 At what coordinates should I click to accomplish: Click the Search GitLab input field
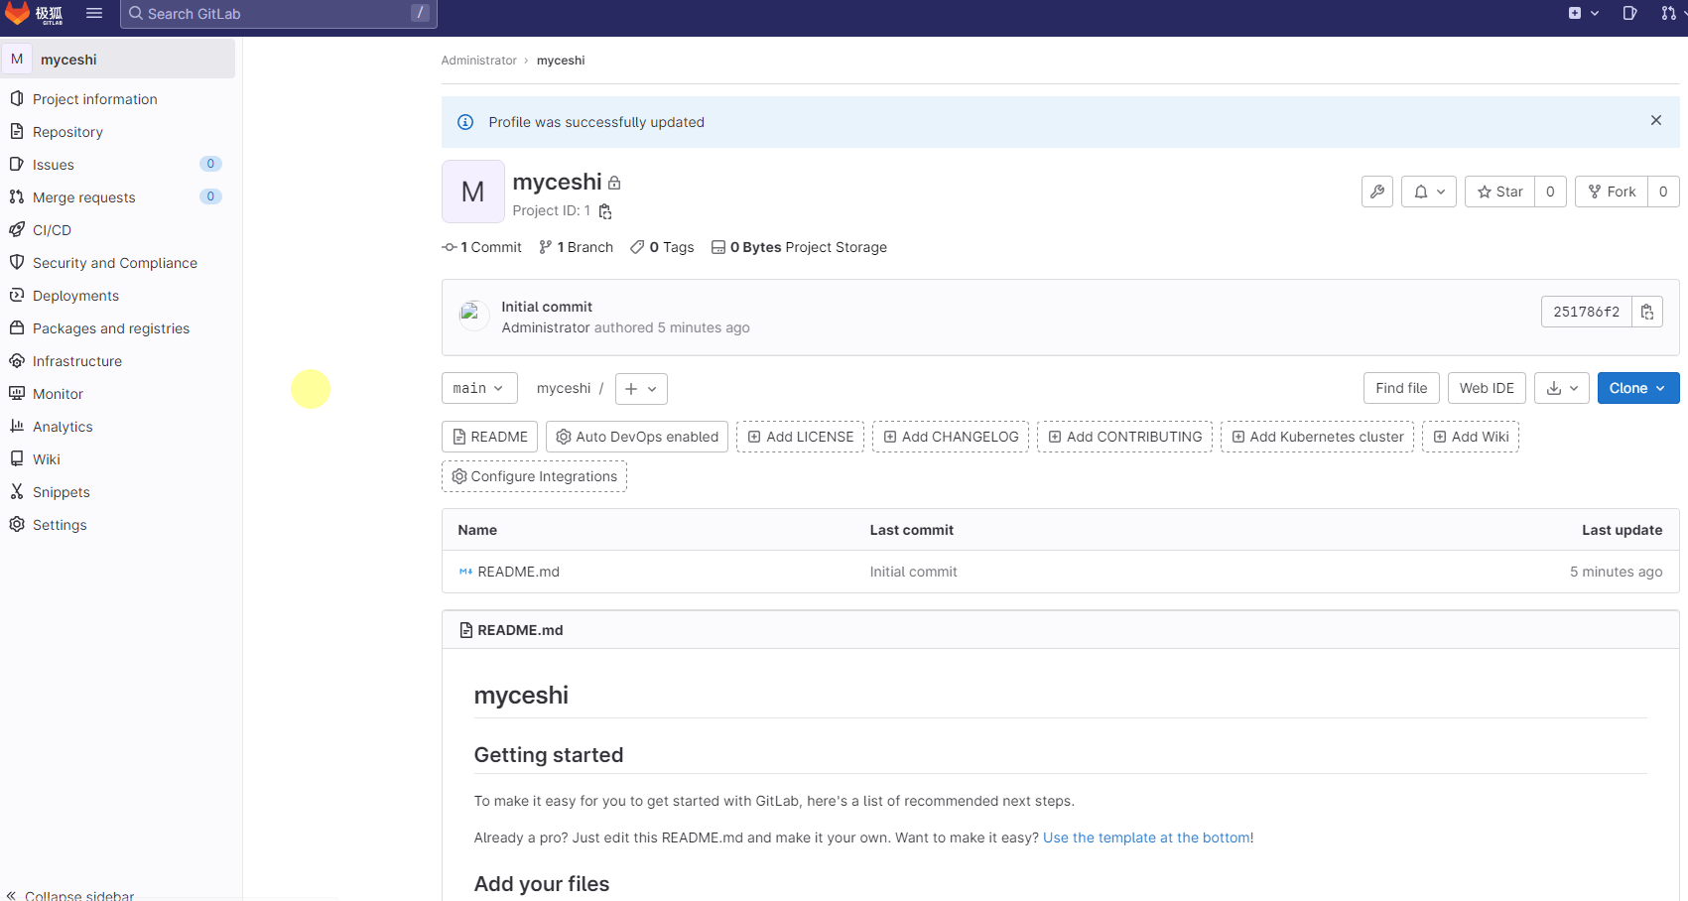(x=278, y=14)
